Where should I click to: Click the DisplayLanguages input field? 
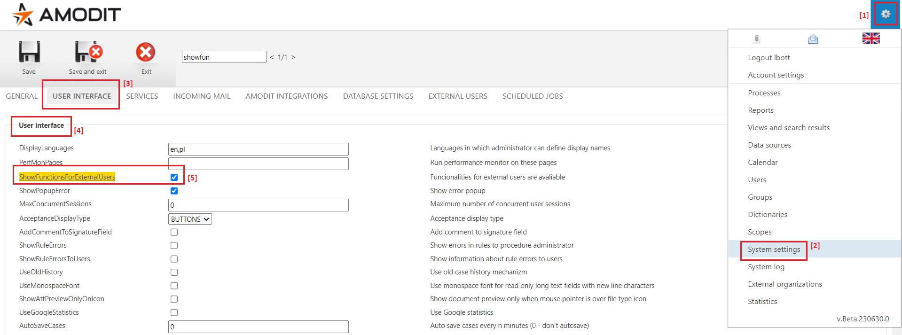258,149
